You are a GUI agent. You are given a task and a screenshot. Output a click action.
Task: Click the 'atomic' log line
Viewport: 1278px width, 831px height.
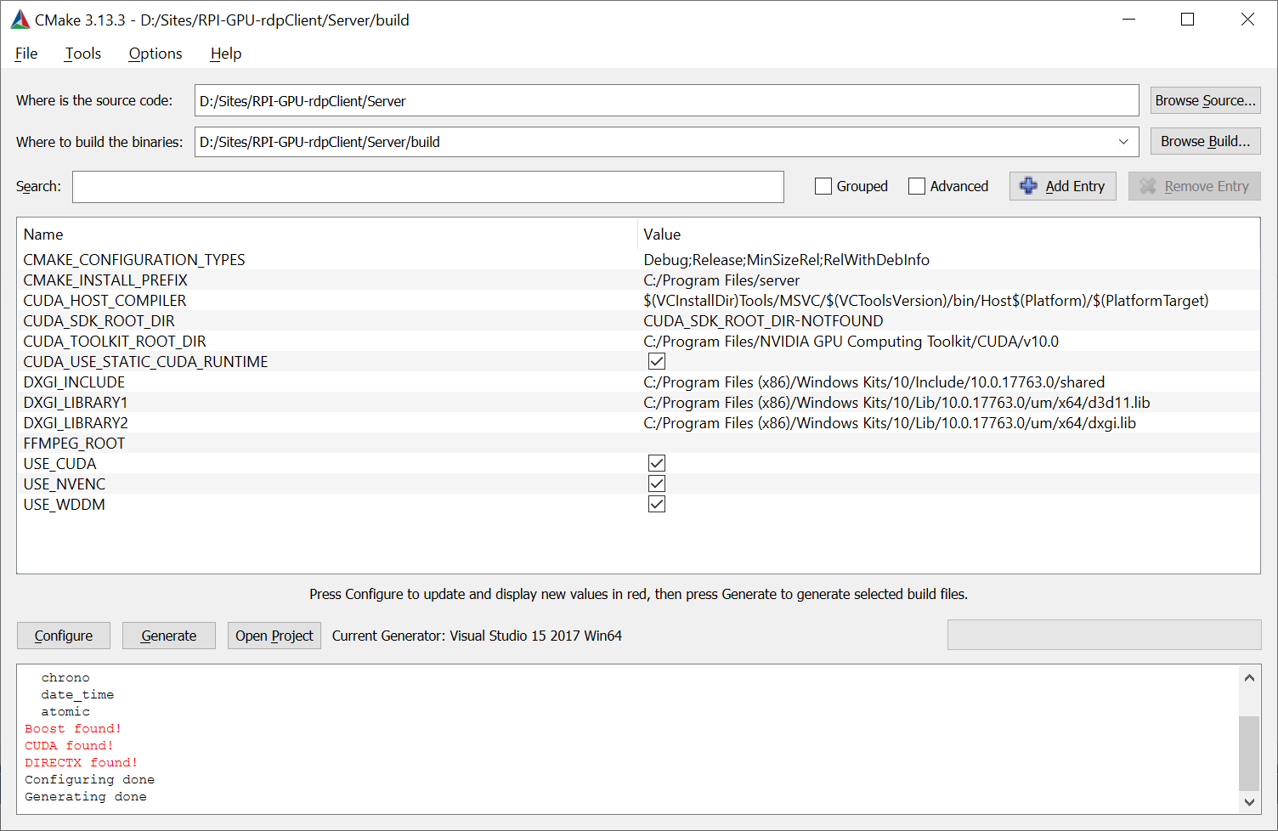[65, 711]
